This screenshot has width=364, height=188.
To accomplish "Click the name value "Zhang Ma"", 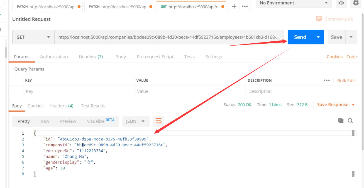I will [74, 157].
